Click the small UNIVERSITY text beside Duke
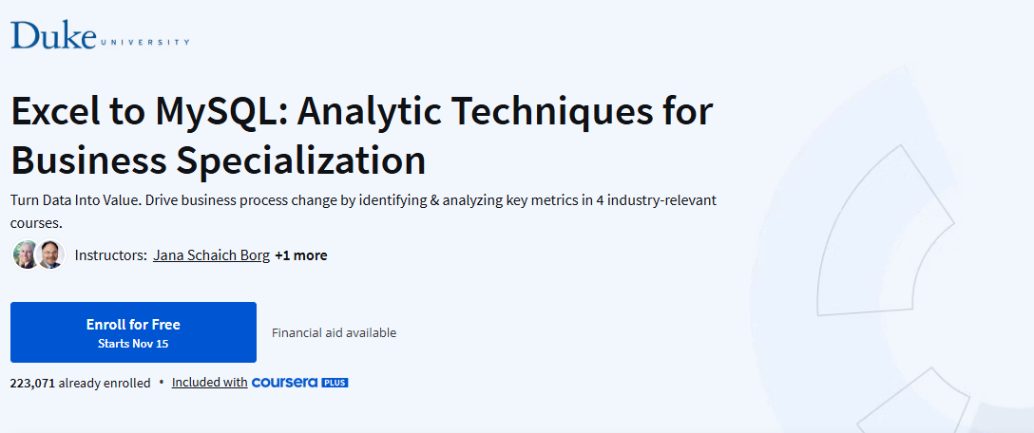Screen dimensions: 1034x433 coord(144,42)
